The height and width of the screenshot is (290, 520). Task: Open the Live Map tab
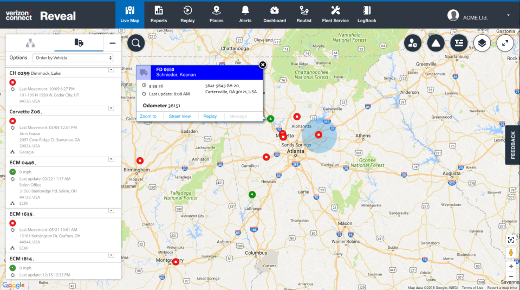pos(129,15)
